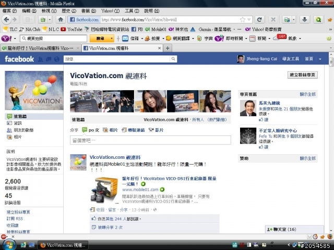Reload the page with refresh icon

tap(259, 20)
